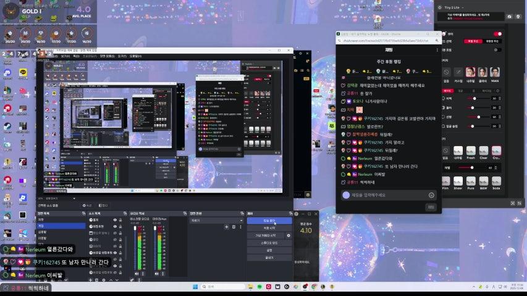The width and height of the screenshot is (527, 296).
Task: Click the 녹화 시작 button
Action: coord(269,228)
